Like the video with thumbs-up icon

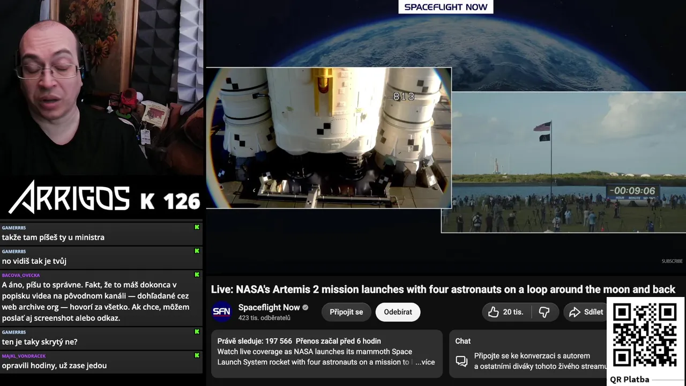coord(494,312)
